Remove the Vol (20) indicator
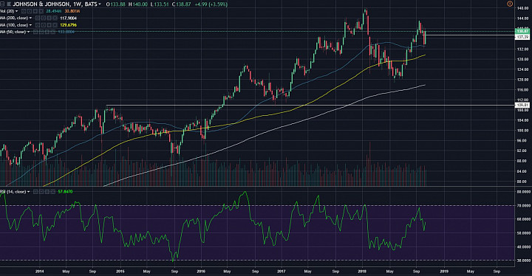This screenshot has height=276, width=532. pyautogui.click(x=41, y=11)
